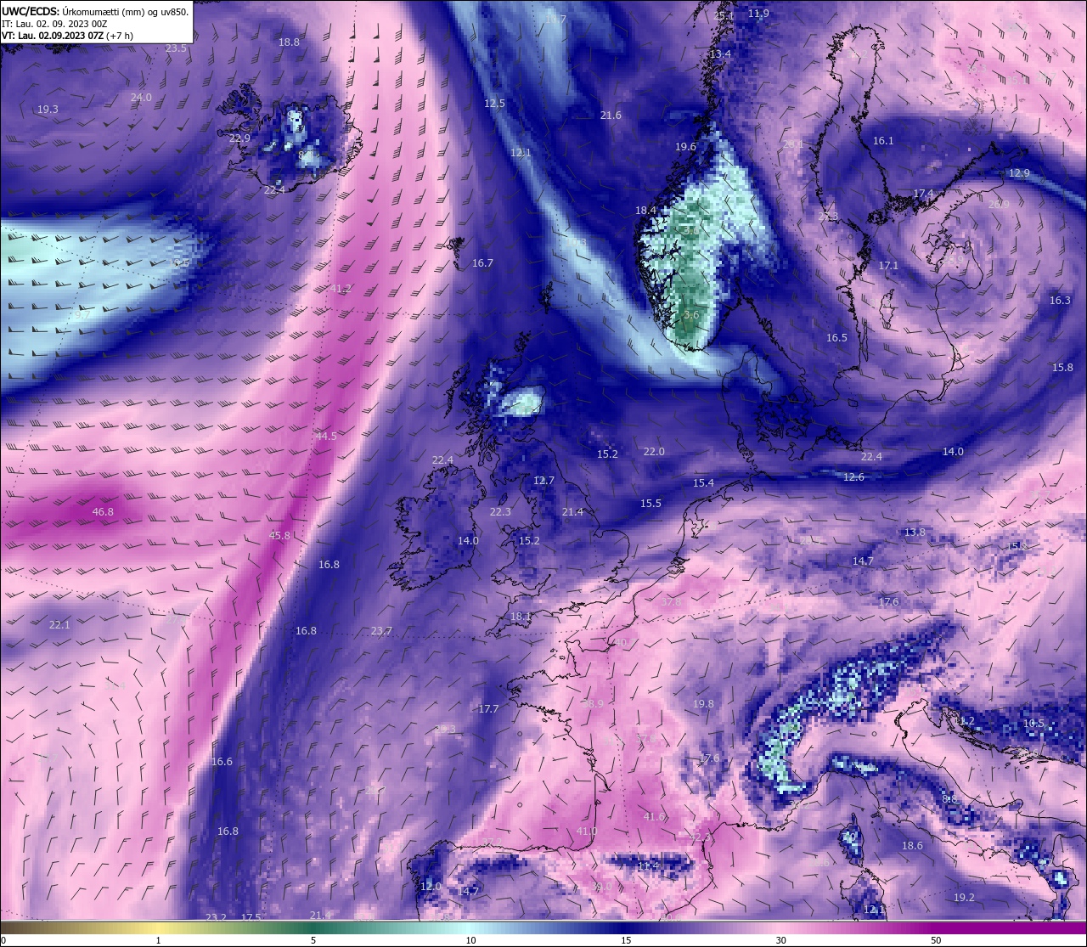Click the 17.5 value in the map's lower part
The height and width of the screenshot is (947, 1087).
(251, 918)
